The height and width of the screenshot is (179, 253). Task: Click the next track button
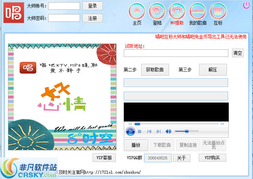point(159,132)
